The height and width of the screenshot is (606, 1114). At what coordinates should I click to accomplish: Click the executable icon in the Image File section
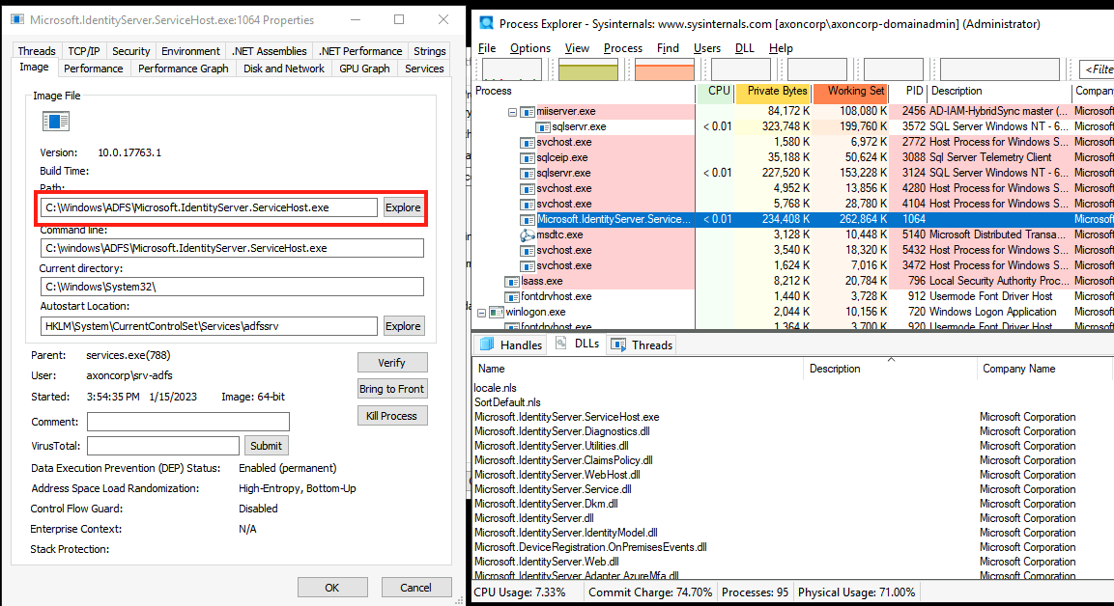(x=55, y=121)
